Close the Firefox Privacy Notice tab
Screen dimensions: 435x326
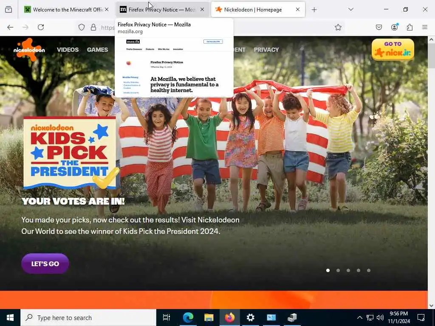[202, 9]
